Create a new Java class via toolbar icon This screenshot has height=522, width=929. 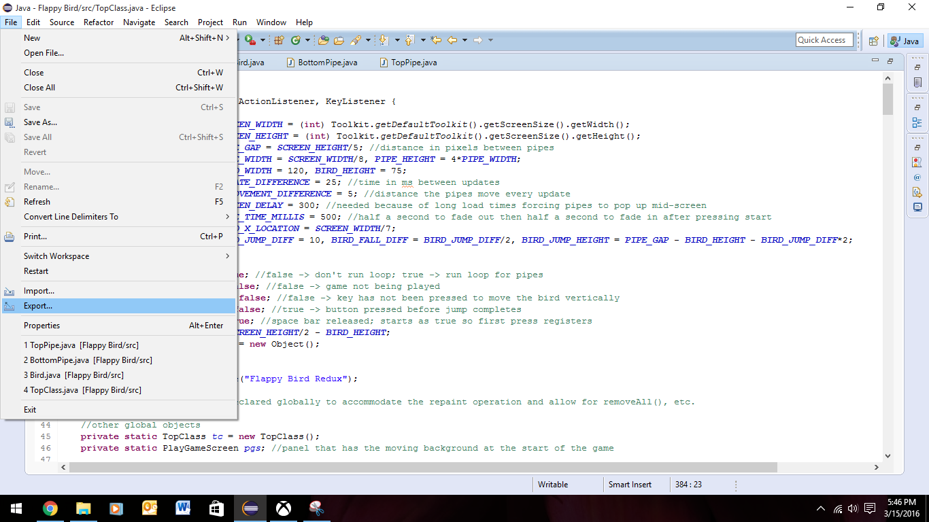point(297,39)
